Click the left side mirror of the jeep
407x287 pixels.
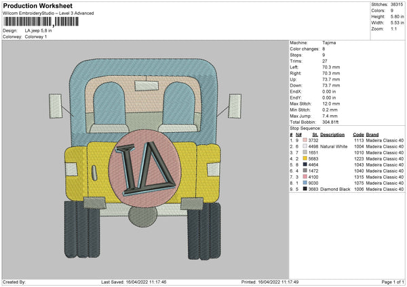coord(56,106)
